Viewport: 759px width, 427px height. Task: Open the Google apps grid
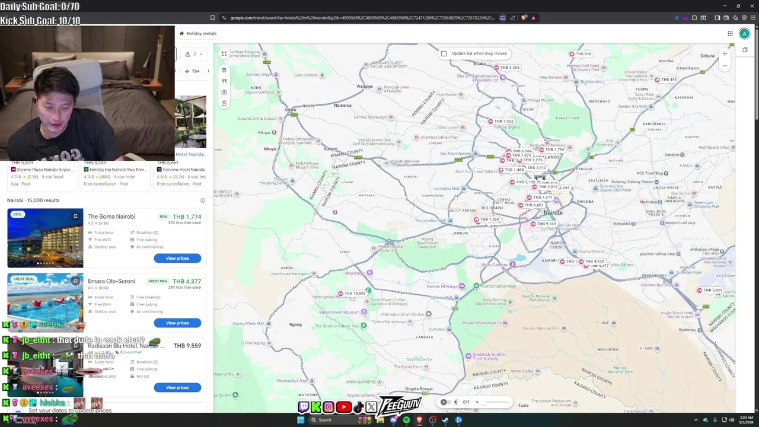pyautogui.click(x=730, y=33)
